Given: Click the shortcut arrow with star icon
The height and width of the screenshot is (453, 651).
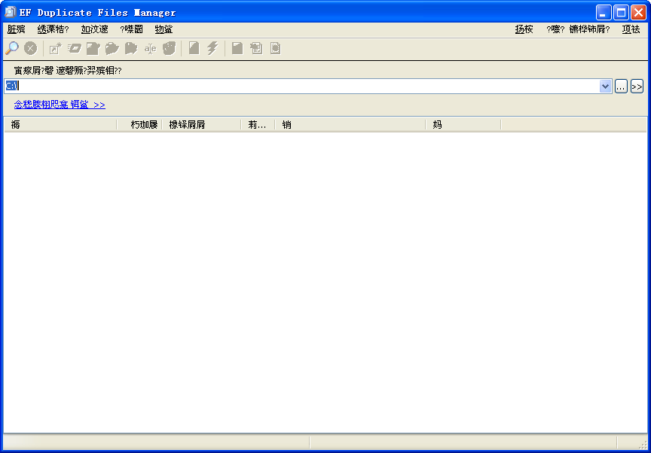Looking at the screenshot, I should [x=55, y=48].
